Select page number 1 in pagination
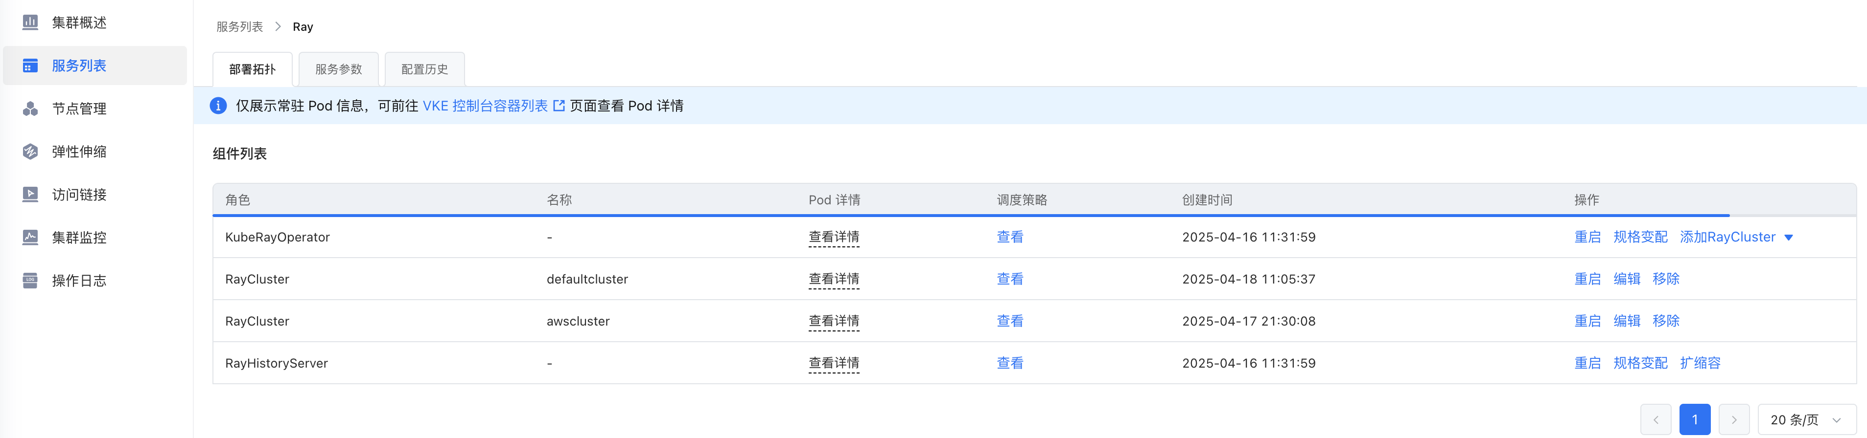1867x438 pixels. click(1694, 420)
